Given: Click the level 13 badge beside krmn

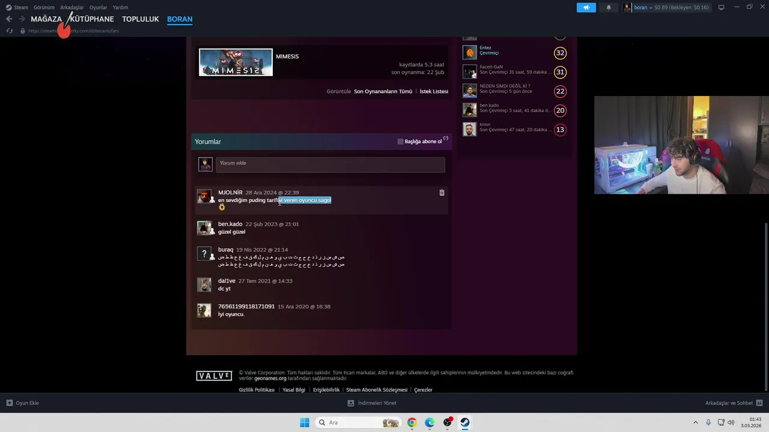Looking at the screenshot, I should point(560,130).
